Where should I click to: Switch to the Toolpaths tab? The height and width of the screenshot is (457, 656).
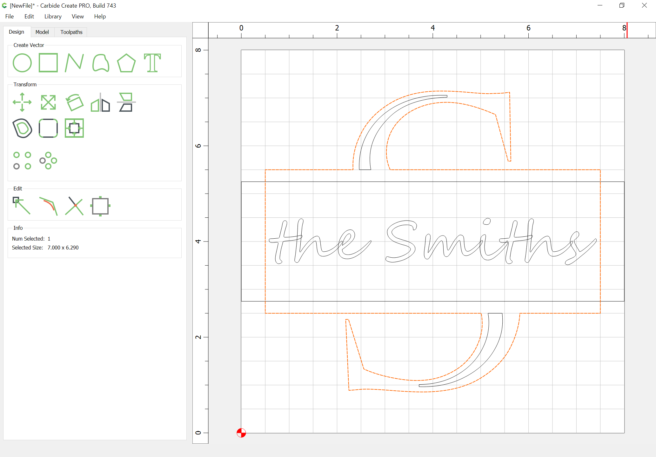pos(71,32)
